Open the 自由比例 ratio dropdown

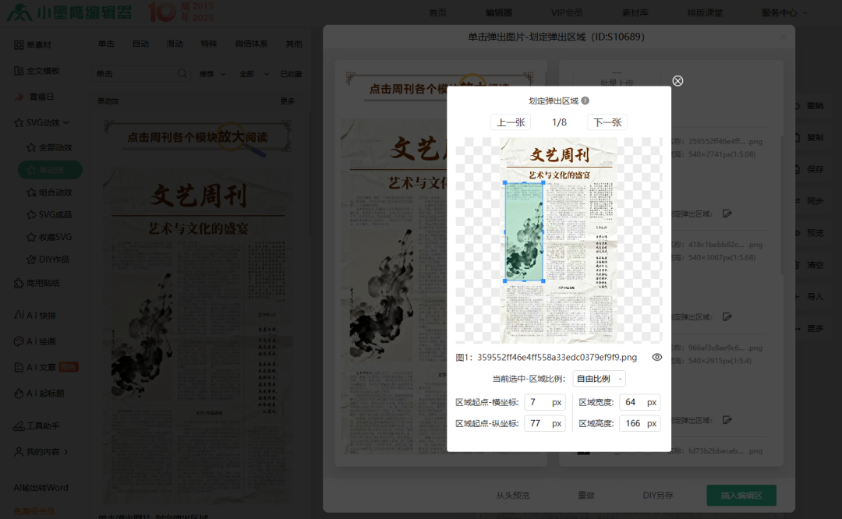(599, 379)
